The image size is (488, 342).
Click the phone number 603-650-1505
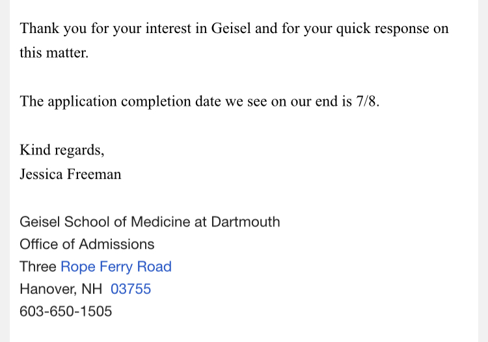pyautogui.click(x=66, y=311)
